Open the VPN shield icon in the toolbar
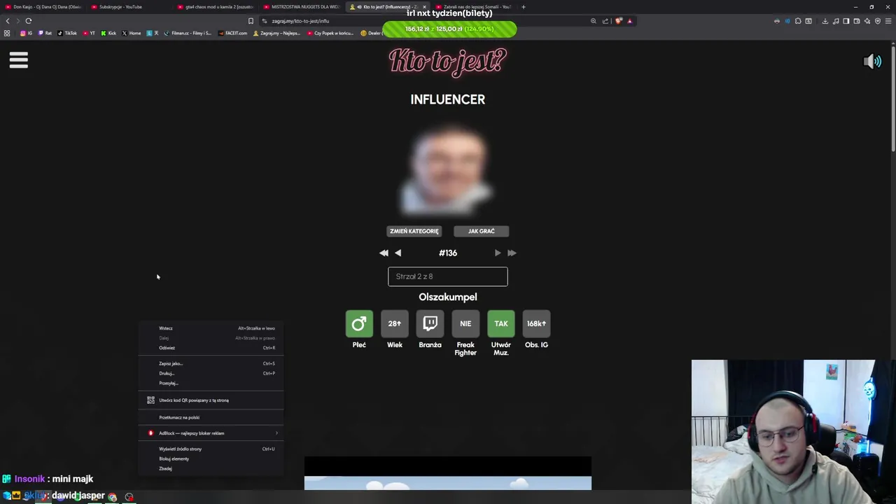Screen dimensions: 896x504 [878, 21]
